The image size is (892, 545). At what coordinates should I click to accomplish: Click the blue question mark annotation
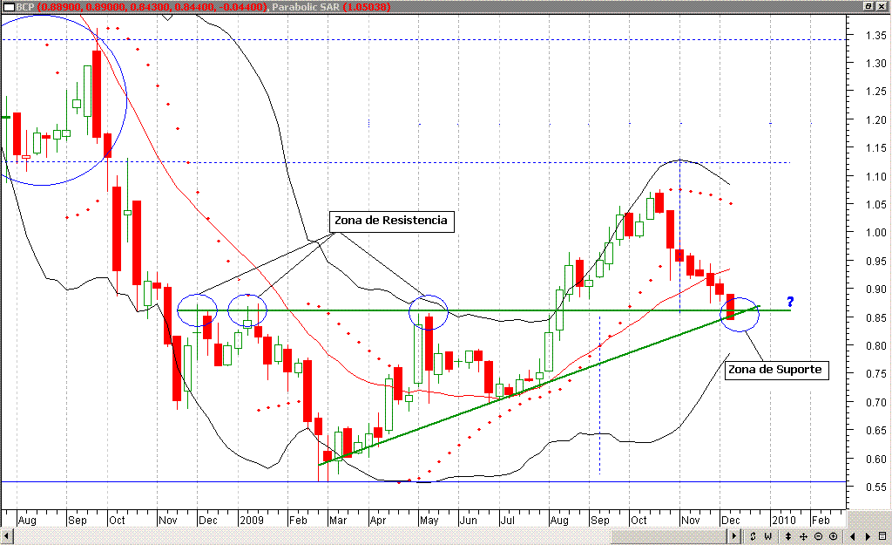pyautogui.click(x=789, y=302)
